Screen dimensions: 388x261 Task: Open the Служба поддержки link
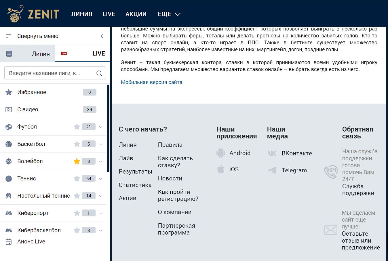pos(358,190)
